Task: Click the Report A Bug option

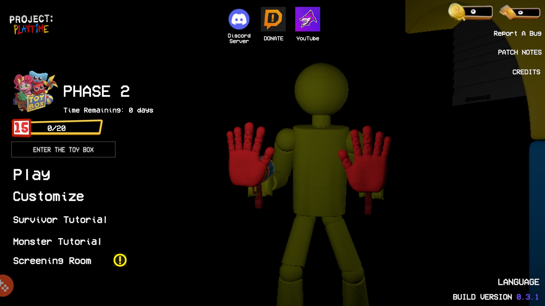Action: (x=518, y=34)
